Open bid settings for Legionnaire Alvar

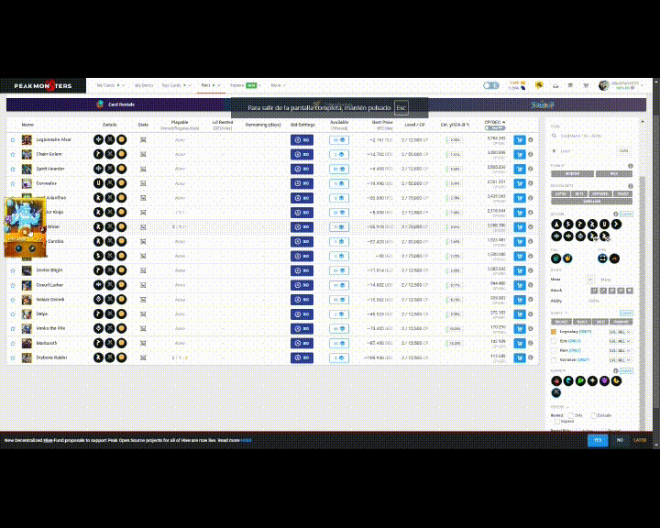(302, 139)
